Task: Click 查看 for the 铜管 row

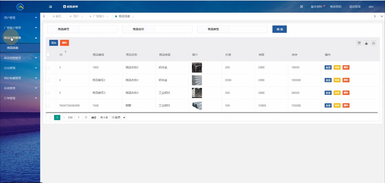Action: [x=328, y=105]
